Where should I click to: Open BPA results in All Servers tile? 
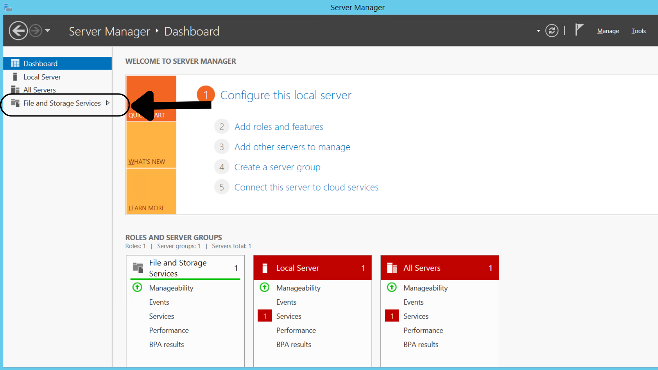(x=421, y=345)
